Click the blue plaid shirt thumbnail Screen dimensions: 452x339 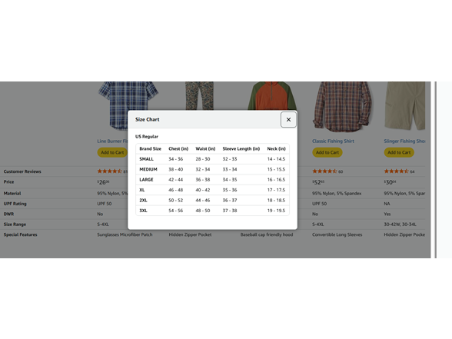(x=128, y=105)
